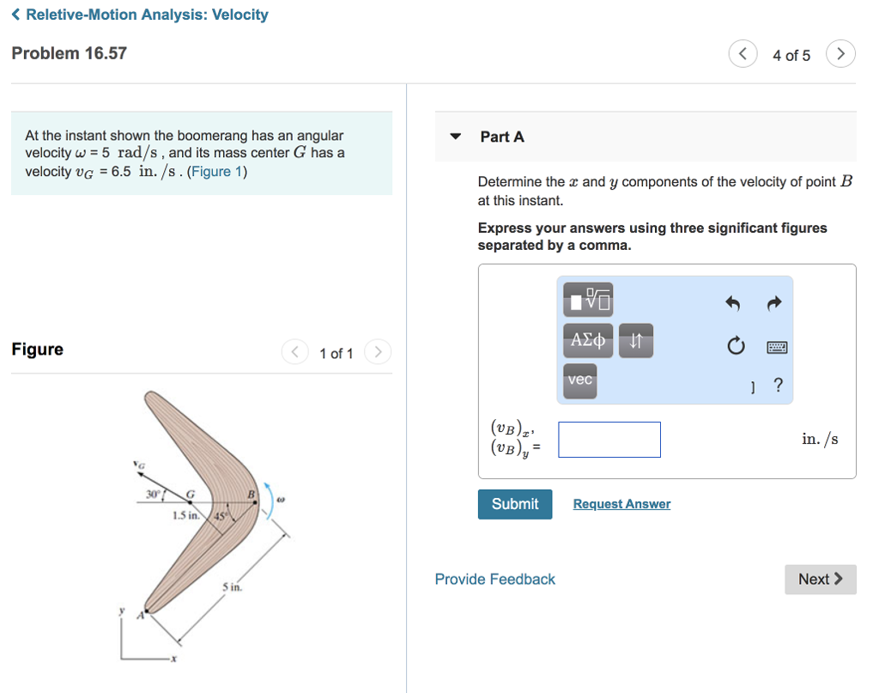Open Request Answer
This screenshot has height=693, width=879.
click(x=621, y=504)
